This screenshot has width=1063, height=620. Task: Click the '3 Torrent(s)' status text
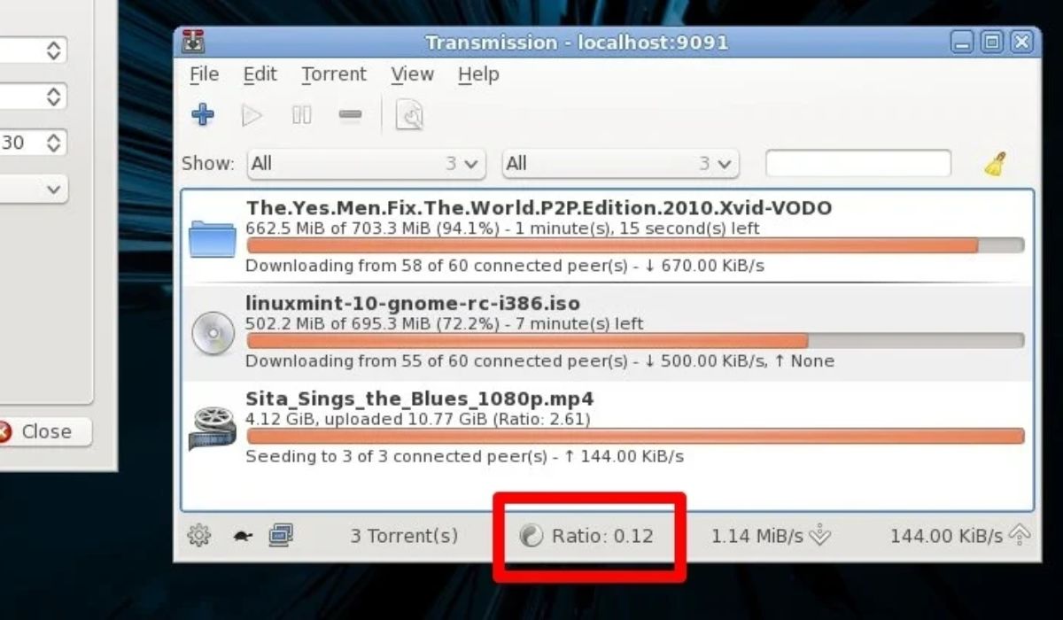[404, 536]
